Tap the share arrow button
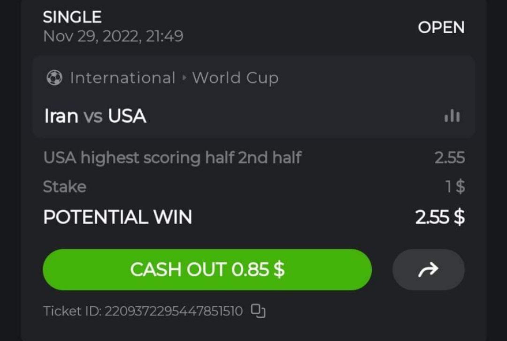The width and height of the screenshot is (507, 341). click(x=428, y=269)
